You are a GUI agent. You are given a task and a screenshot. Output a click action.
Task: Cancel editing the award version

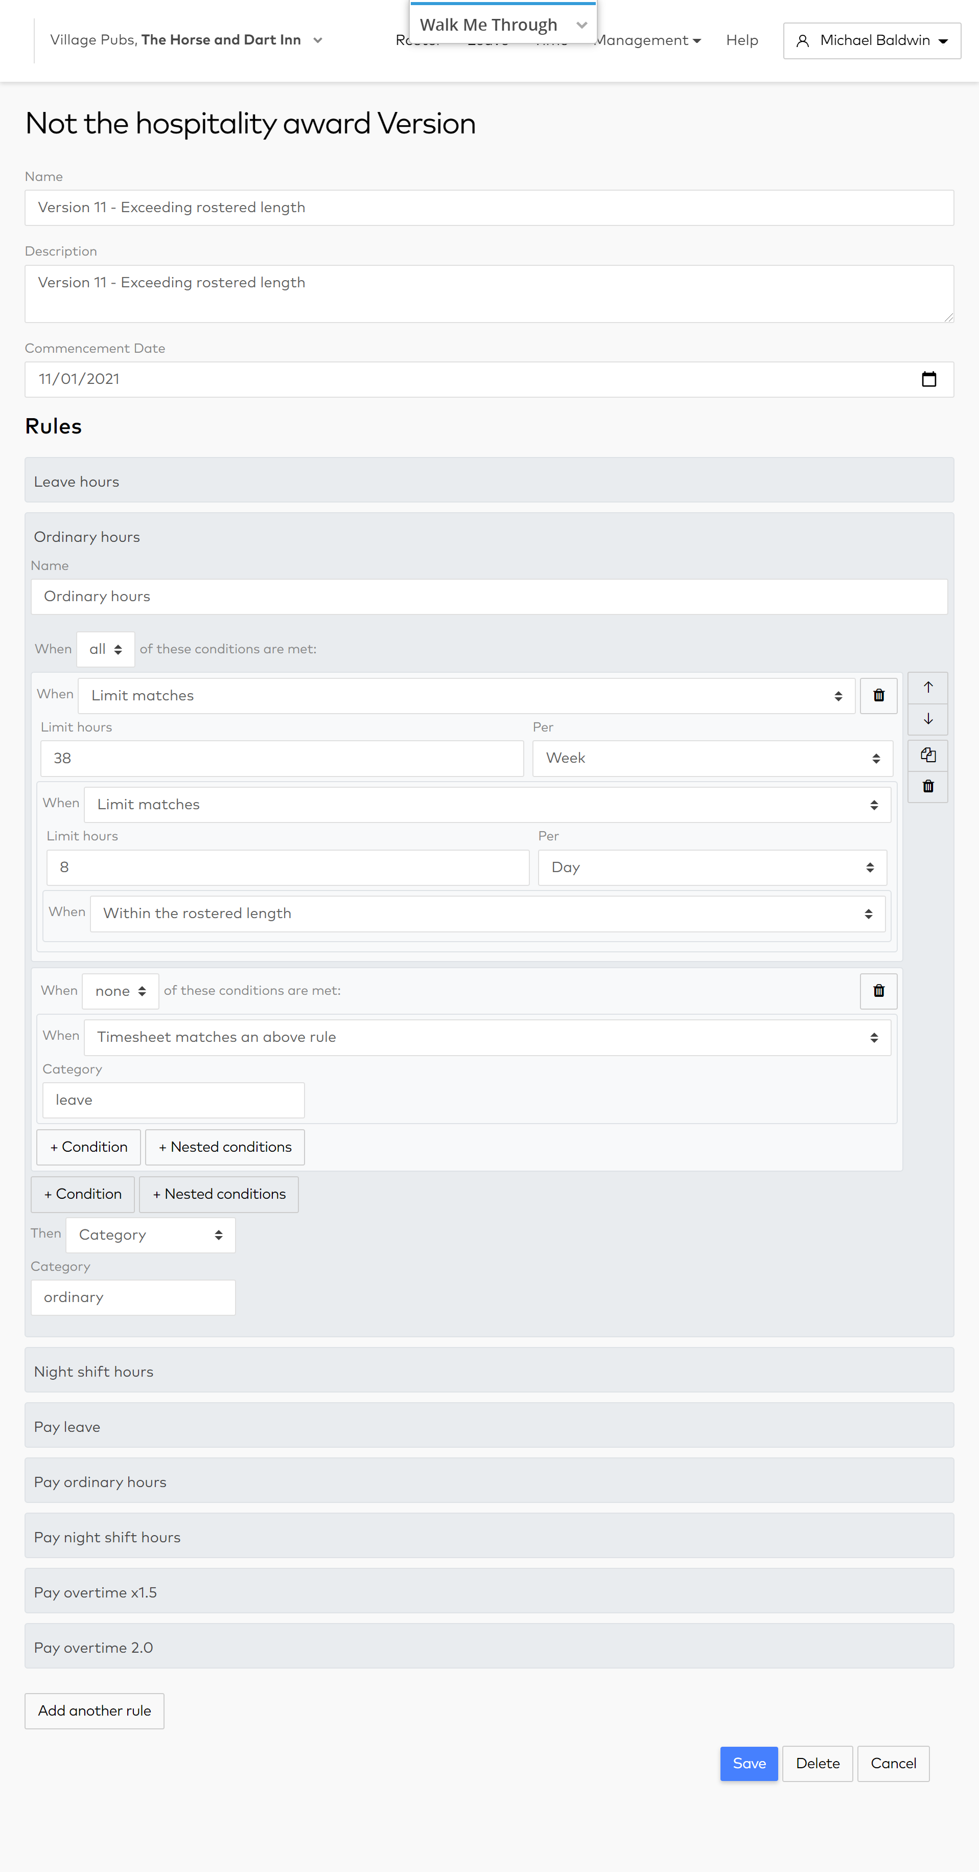pyautogui.click(x=893, y=1764)
